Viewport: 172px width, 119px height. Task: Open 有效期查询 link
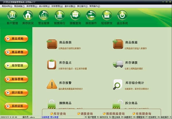pos(143,114)
